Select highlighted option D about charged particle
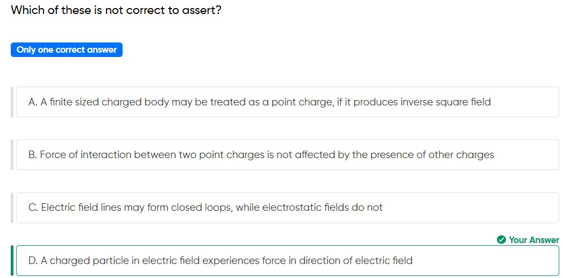Viewport: 563px width, 278px height. [288, 260]
